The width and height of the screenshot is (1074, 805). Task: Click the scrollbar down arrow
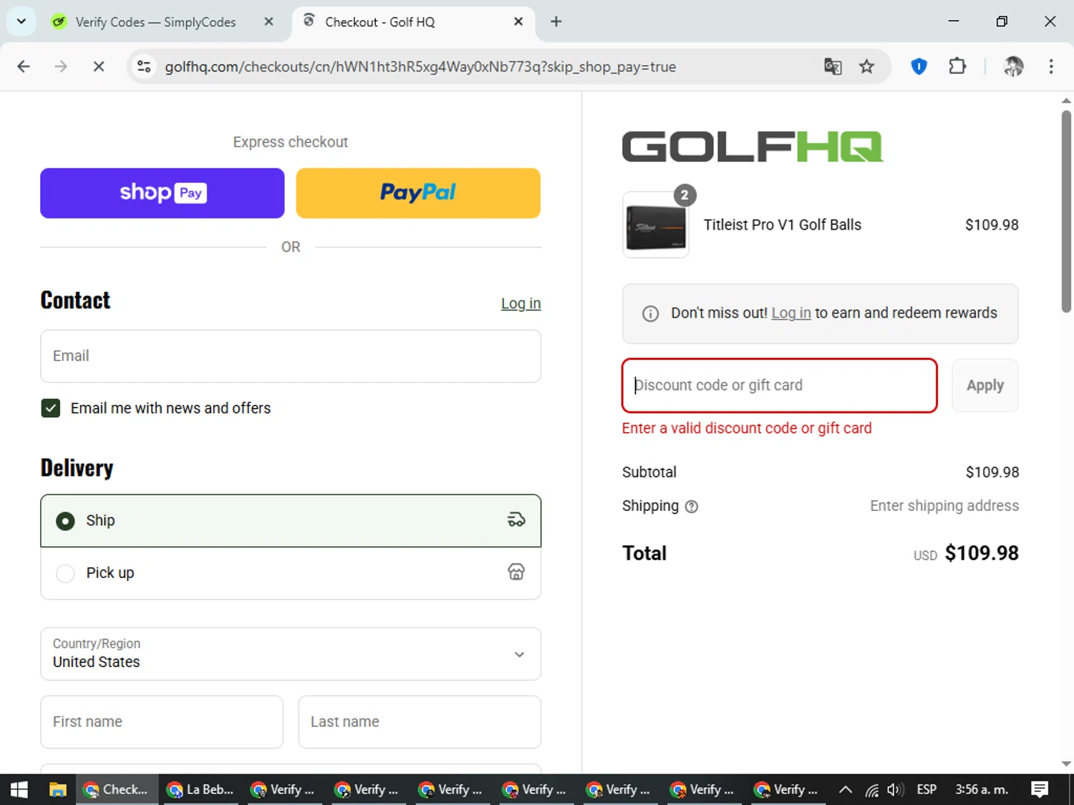tap(1066, 764)
